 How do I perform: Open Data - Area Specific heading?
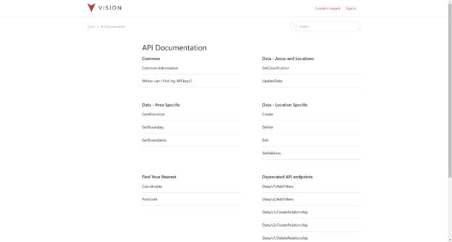[161, 105]
